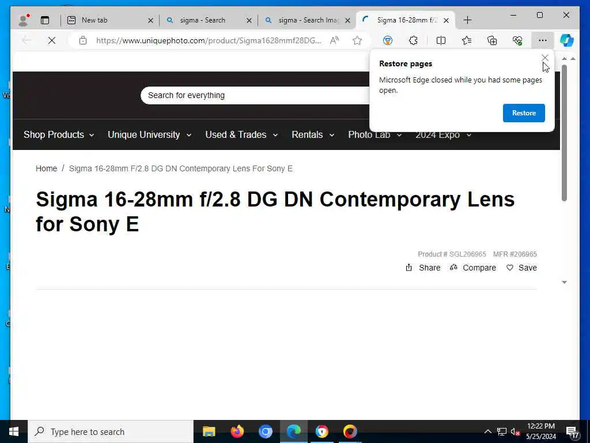Expand the Unique University menu
Viewport: 590px width, 443px height.
click(149, 135)
